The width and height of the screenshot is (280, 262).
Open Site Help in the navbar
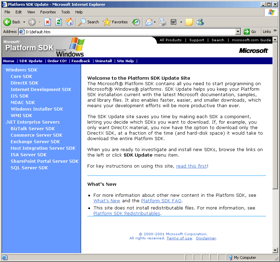(x=125, y=61)
